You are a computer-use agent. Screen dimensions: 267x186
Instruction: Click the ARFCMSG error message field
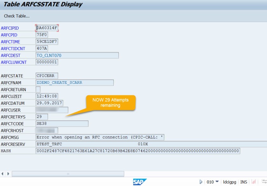(x=100, y=137)
